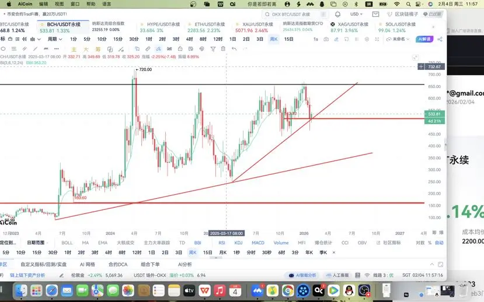Screen dimensions: 484x302
Task: Select the 4时 timeframe in top toolbar
Action: (189, 39)
